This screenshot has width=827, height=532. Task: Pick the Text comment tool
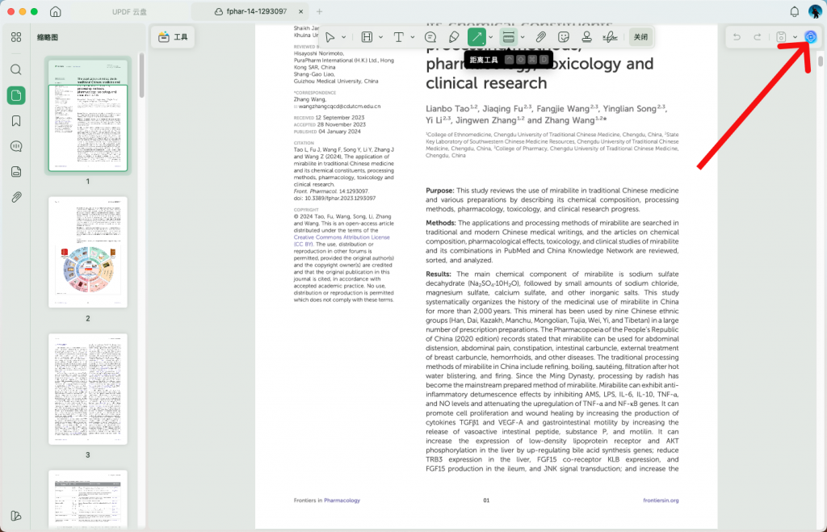399,37
